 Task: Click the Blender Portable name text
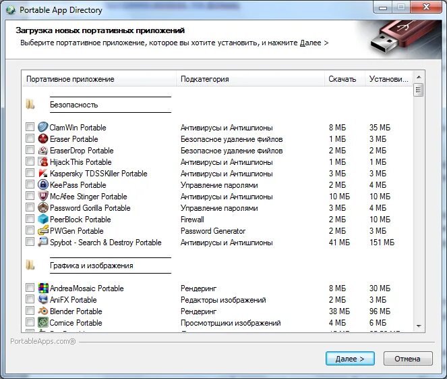point(76,311)
